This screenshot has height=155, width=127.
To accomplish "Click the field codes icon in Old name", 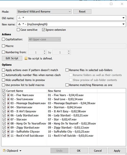I will pyautogui.click(x=19, y=18).
